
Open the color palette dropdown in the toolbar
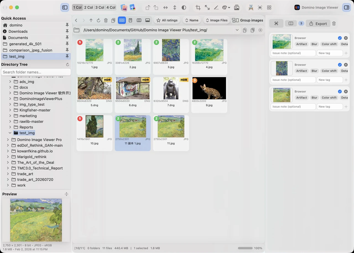tap(226, 7)
